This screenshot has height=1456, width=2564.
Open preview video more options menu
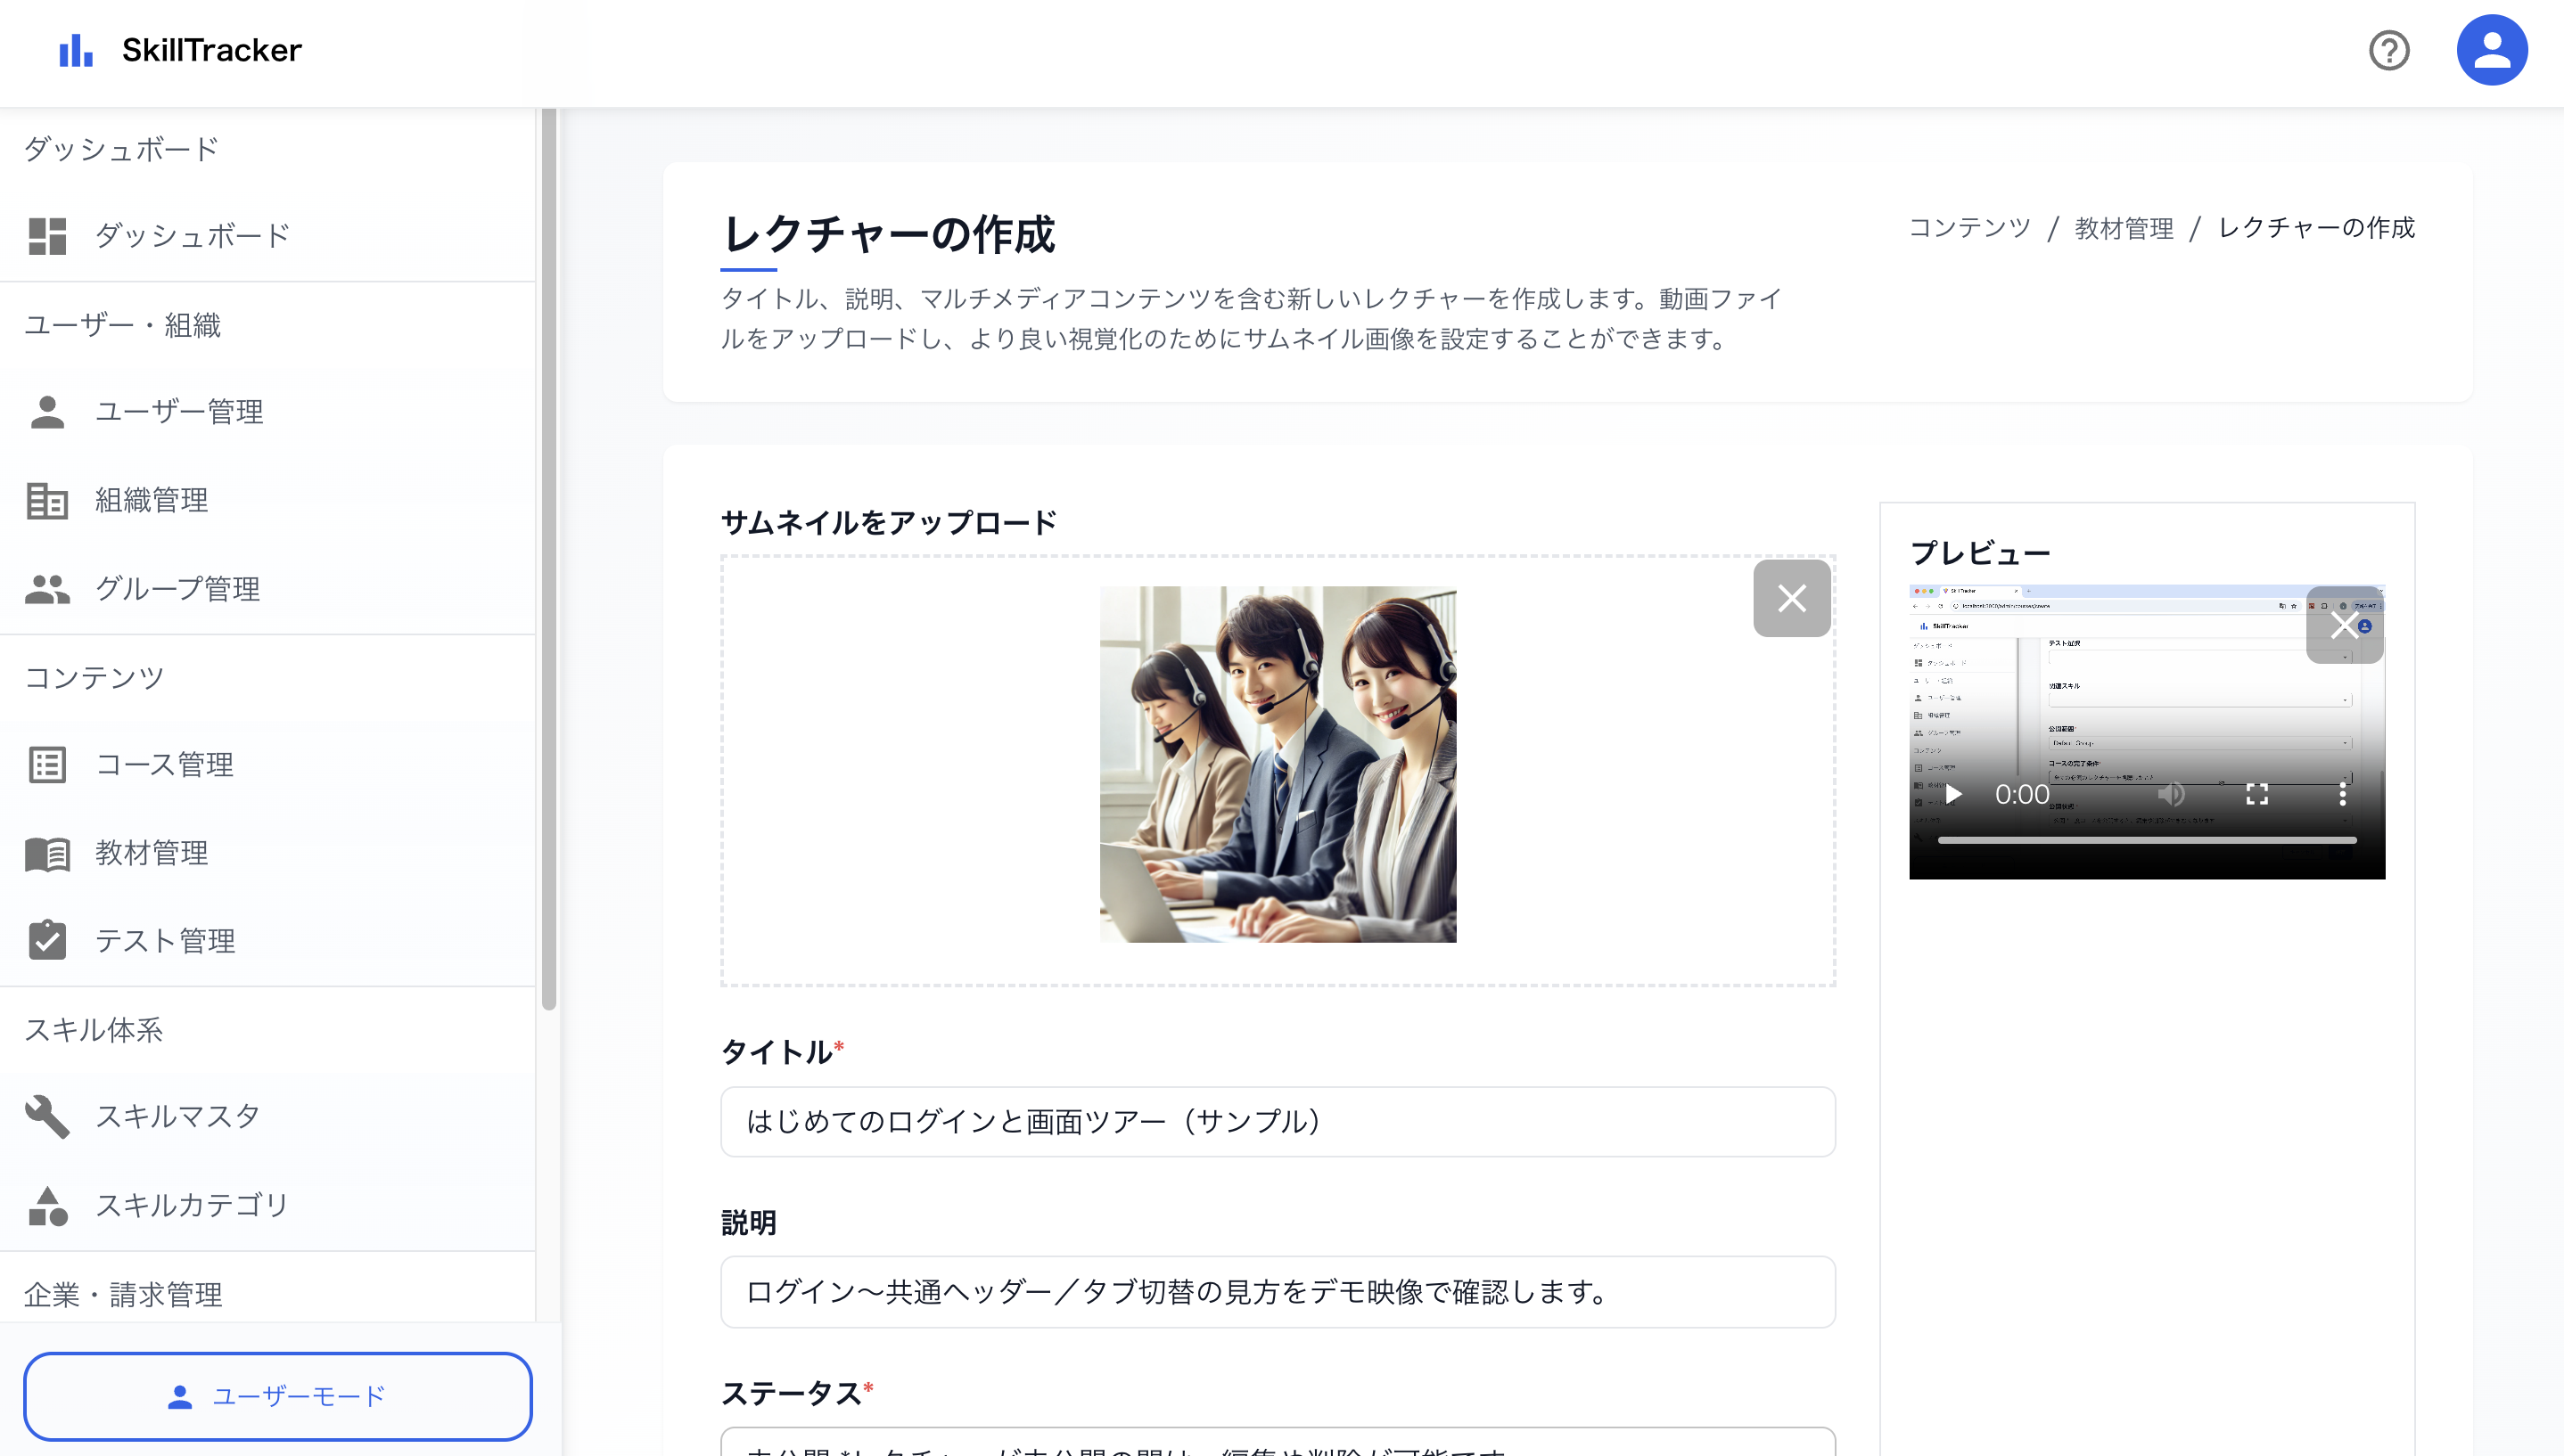(2342, 794)
